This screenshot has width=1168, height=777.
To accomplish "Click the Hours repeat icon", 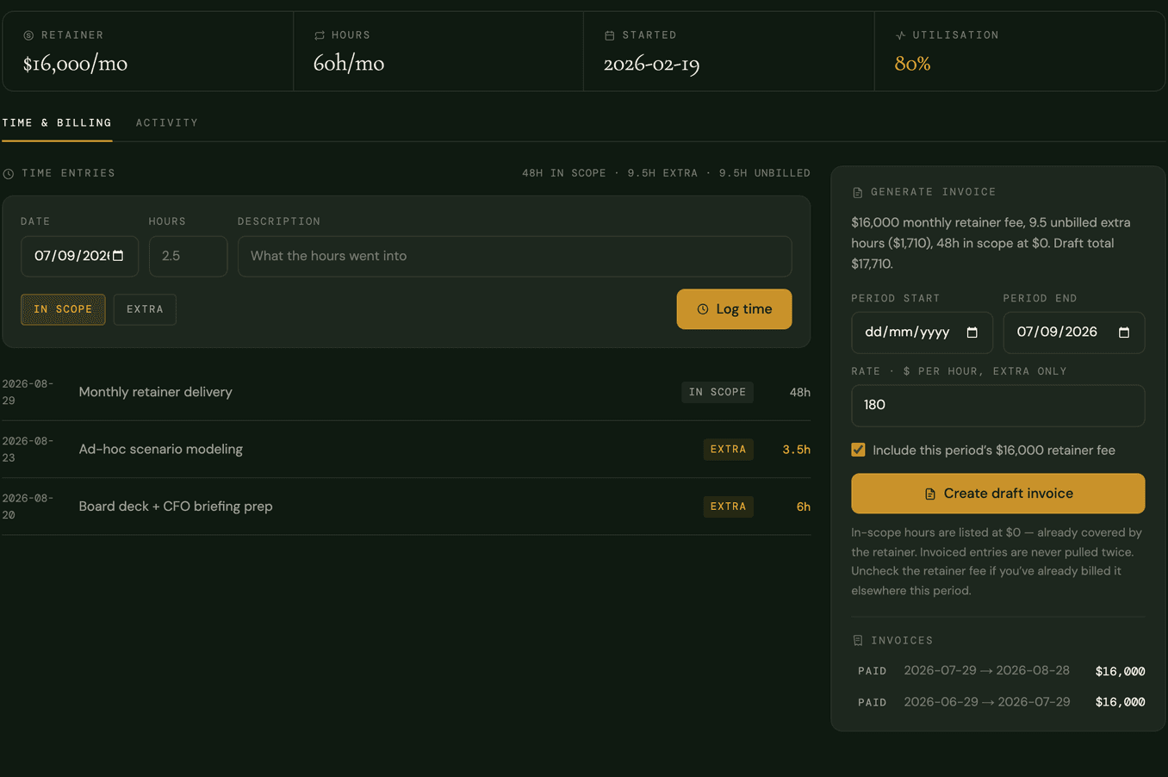I will coord(320,35).
